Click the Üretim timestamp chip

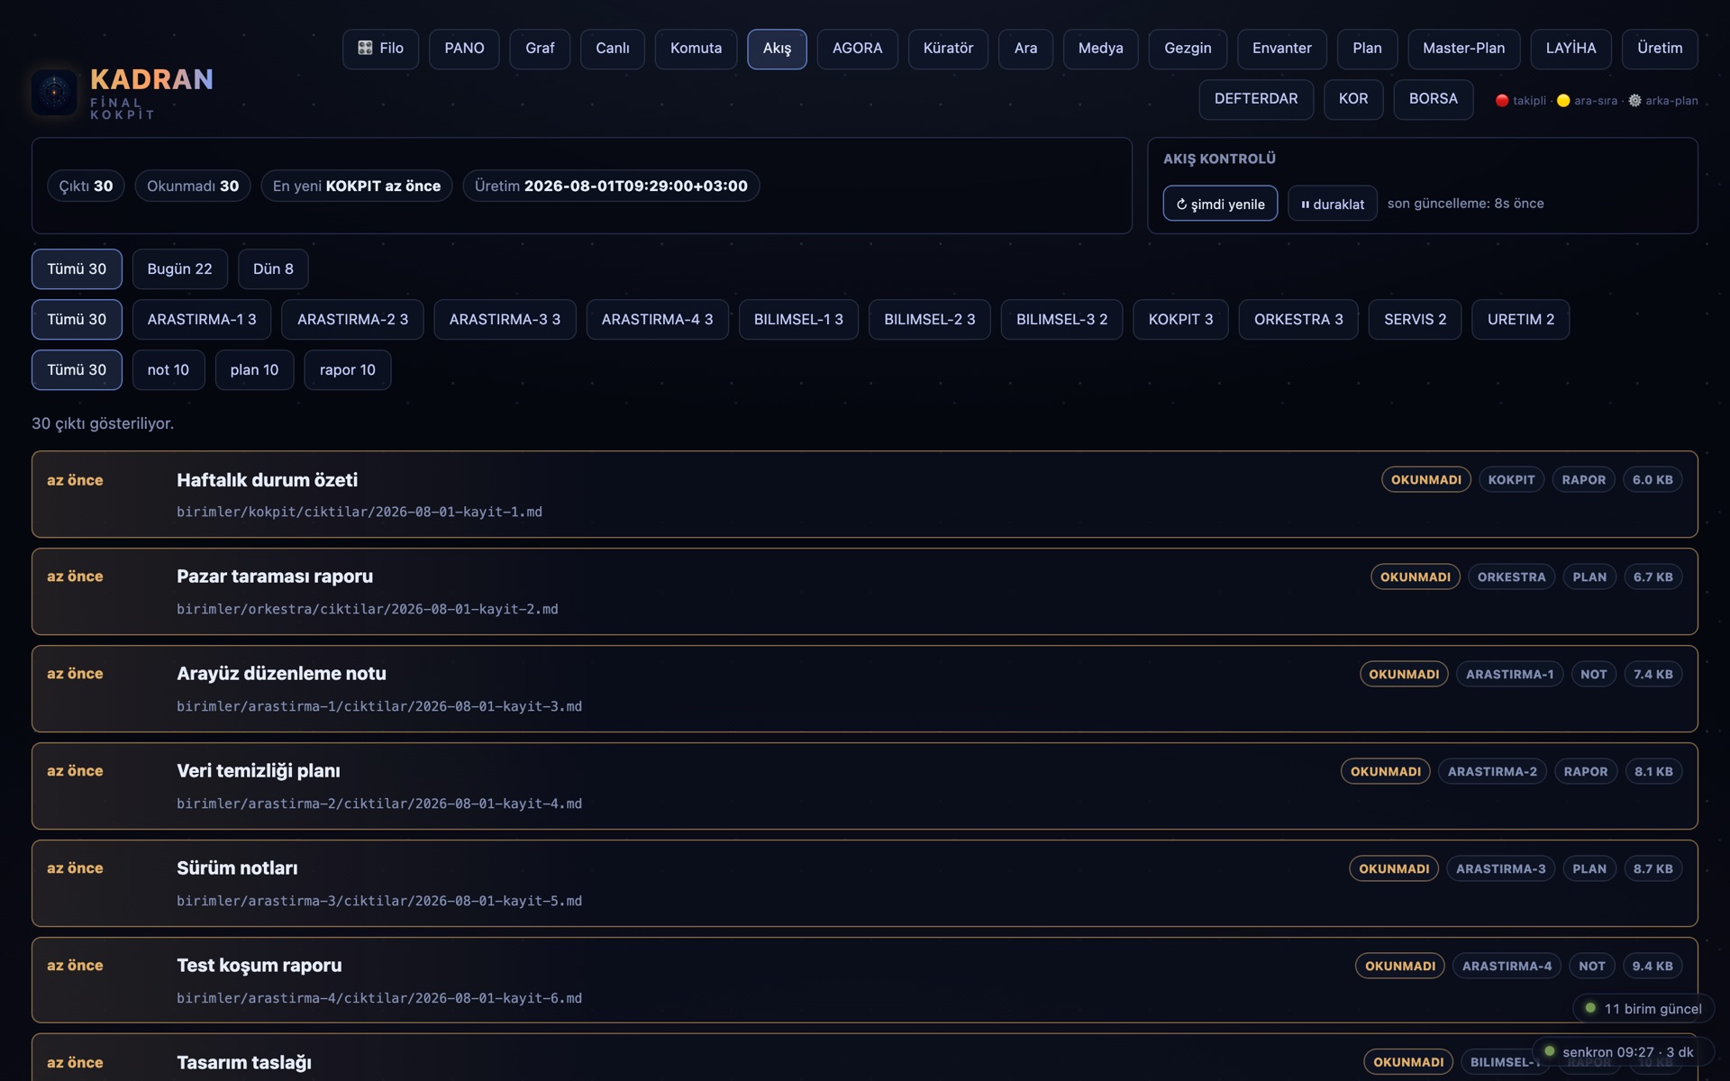(x=611, y=186)
